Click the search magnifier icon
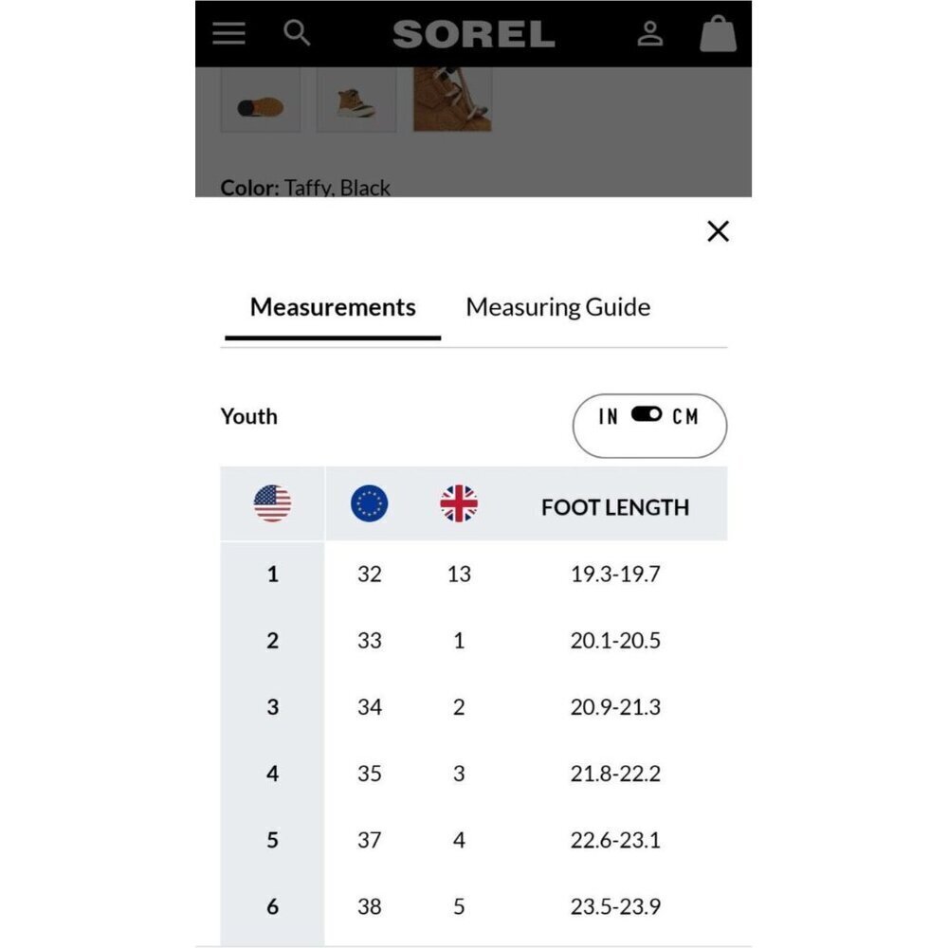948x948 pixels. coord(297,32)
